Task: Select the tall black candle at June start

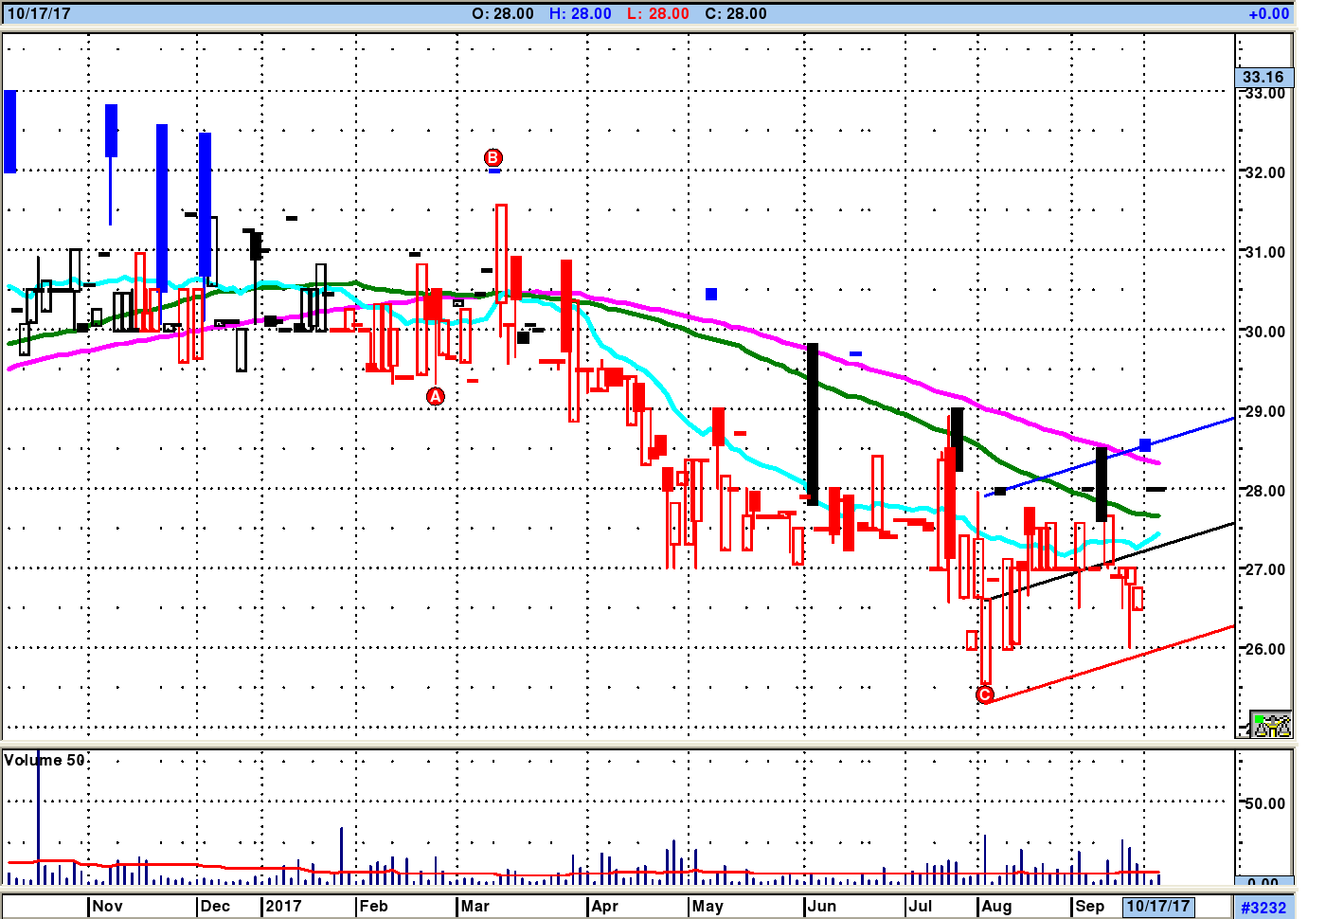Action: [x=813, y=423]
